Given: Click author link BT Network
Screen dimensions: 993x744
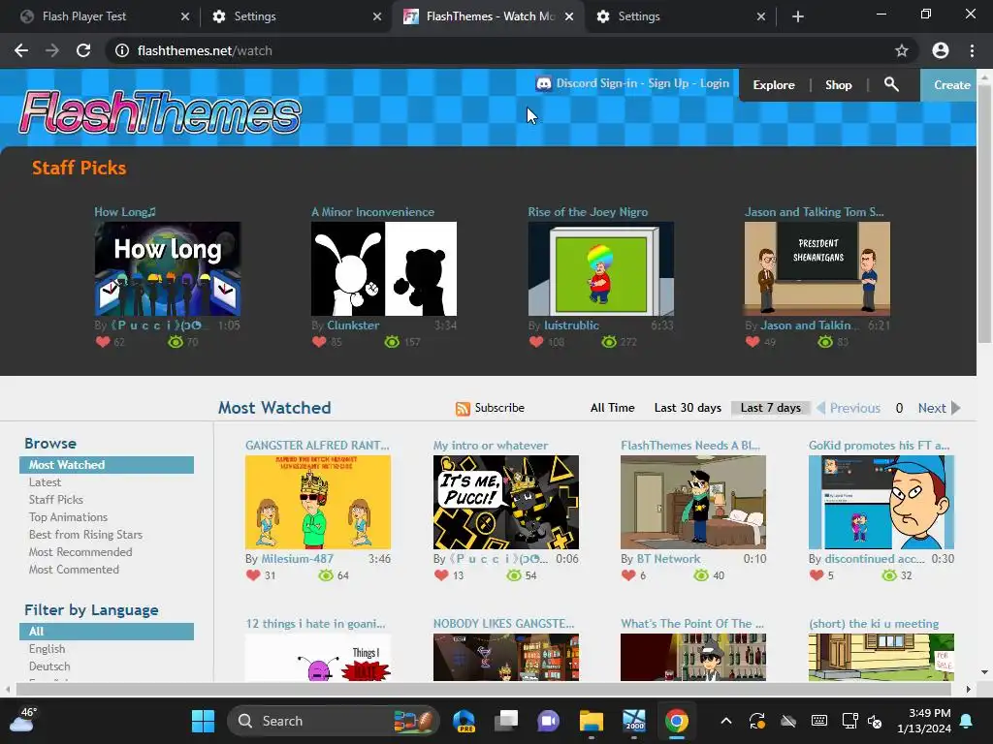Looking at the screenshot, I should 668,559.
